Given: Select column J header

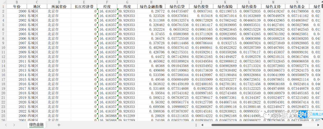Looking at the screenshot, I should [x=201, y=2].
